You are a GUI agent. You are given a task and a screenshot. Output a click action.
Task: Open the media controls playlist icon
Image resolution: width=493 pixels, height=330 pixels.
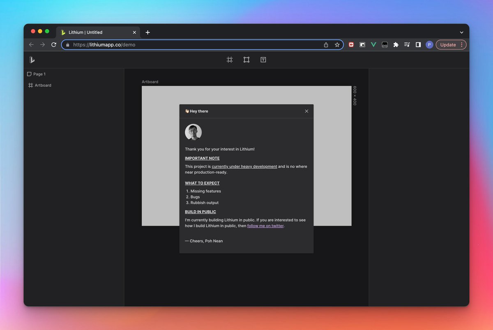[407, 45]
